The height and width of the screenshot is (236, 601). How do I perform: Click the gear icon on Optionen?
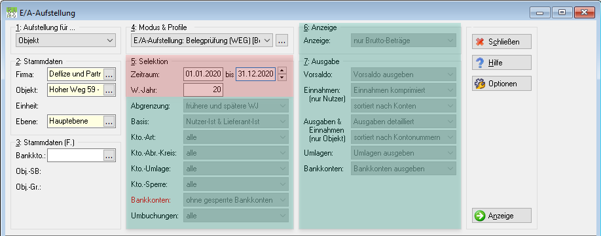pos(480,84)
